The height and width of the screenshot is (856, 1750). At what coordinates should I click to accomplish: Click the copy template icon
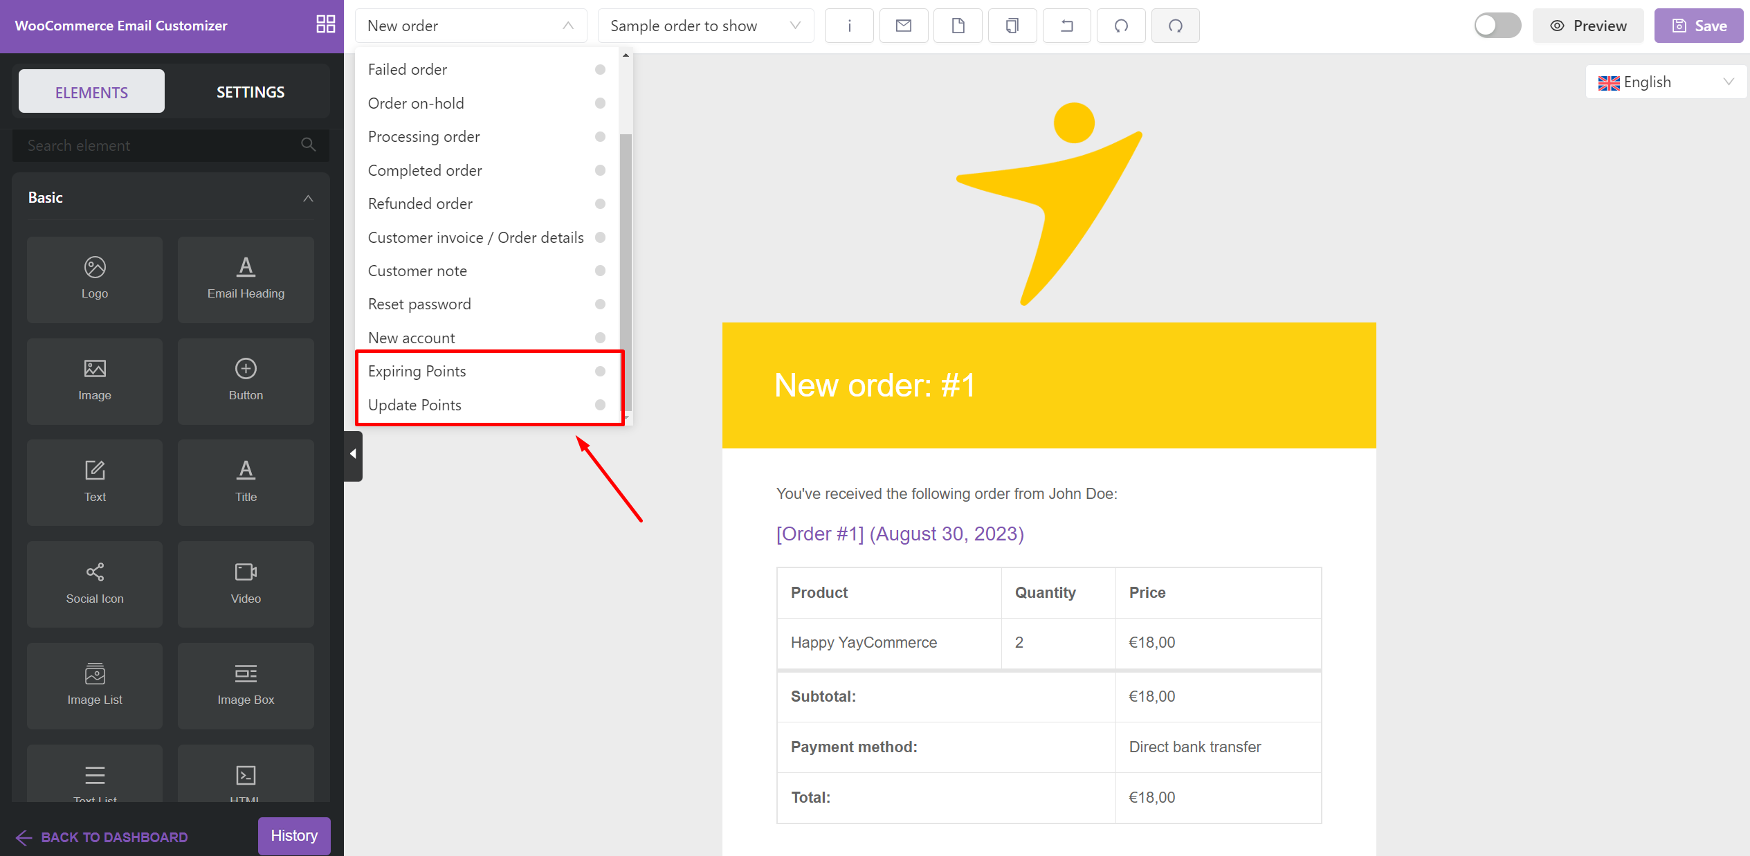point(1012,26)
